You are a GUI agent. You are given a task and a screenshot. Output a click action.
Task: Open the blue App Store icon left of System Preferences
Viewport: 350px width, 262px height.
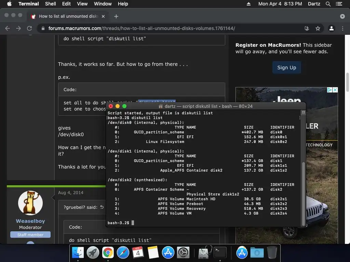[x=168, y=253]
